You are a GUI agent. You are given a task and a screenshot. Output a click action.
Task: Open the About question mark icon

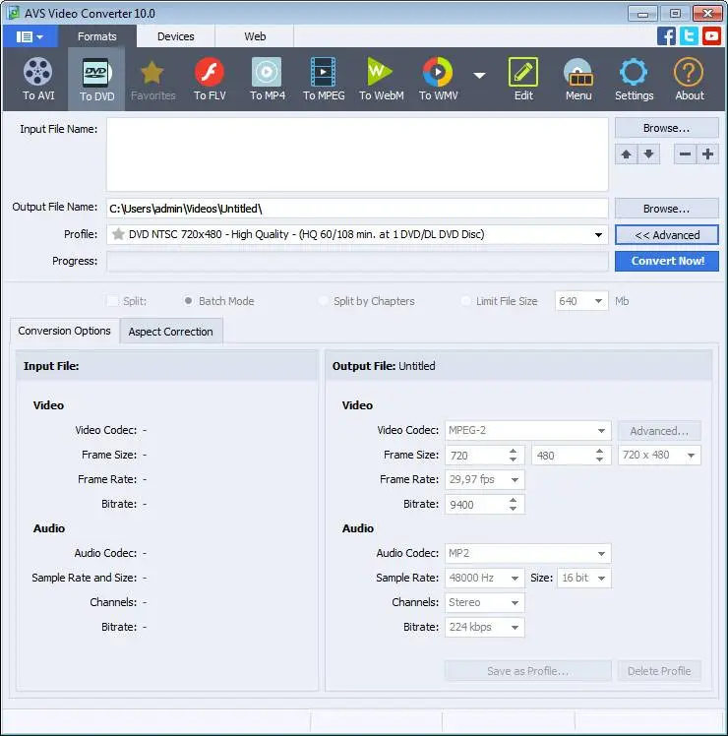click(689, 79)
